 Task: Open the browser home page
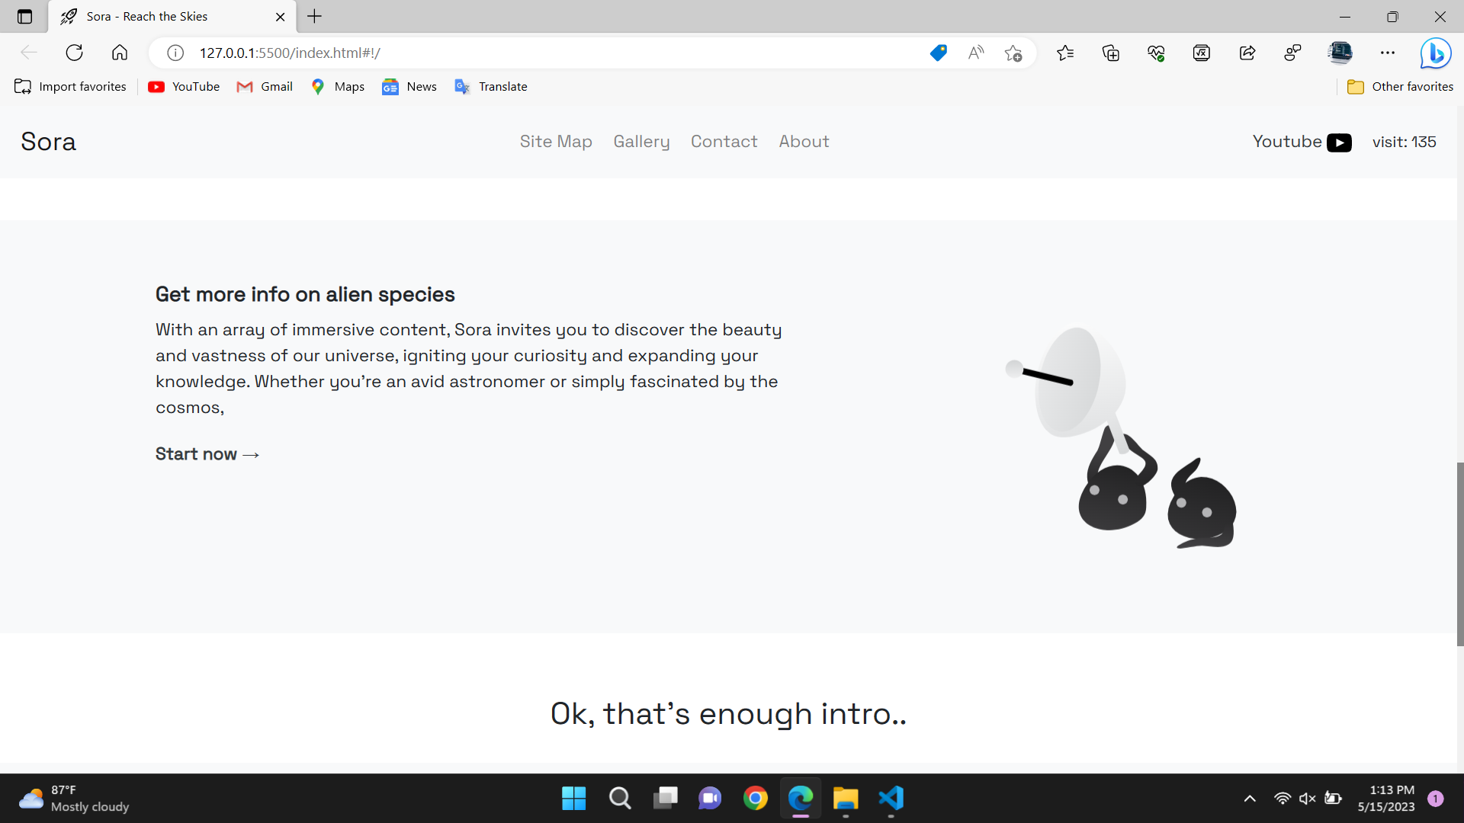120,53
